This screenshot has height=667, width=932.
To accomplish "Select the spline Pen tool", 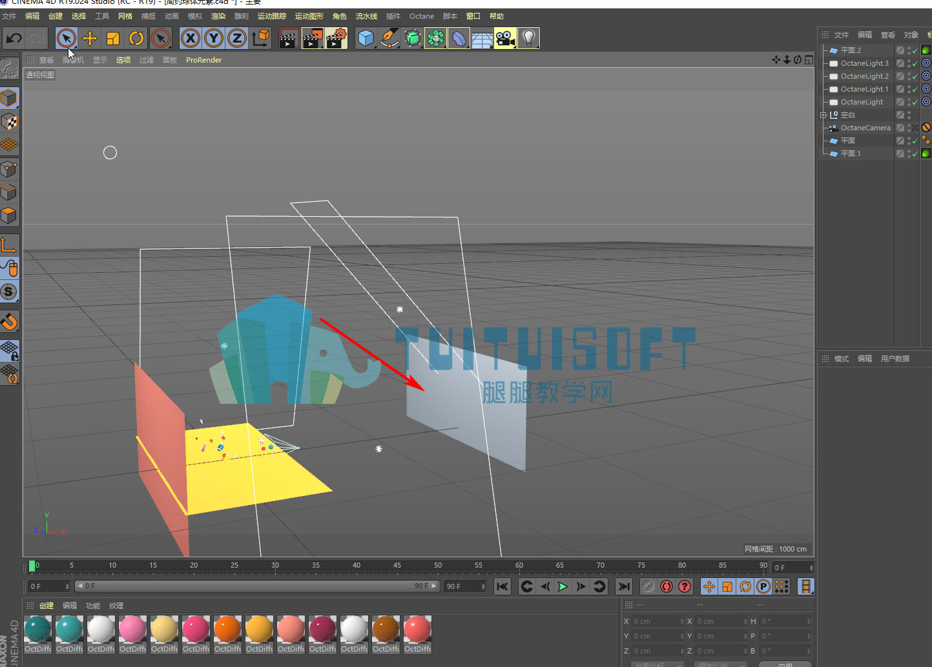I will coord(389,39).
